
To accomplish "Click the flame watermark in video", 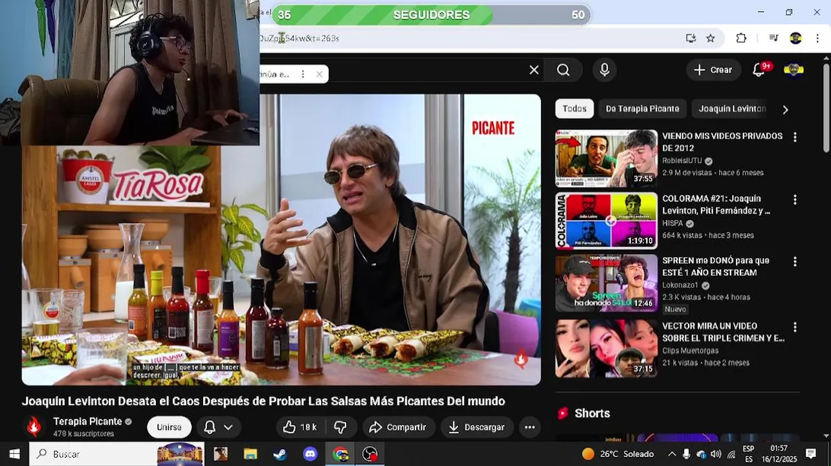I will pyautogui.click(x=520, y=358).
